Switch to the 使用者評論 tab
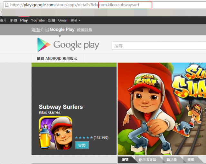The width and height of the screenshot is (206, 164). pos(147,160)
